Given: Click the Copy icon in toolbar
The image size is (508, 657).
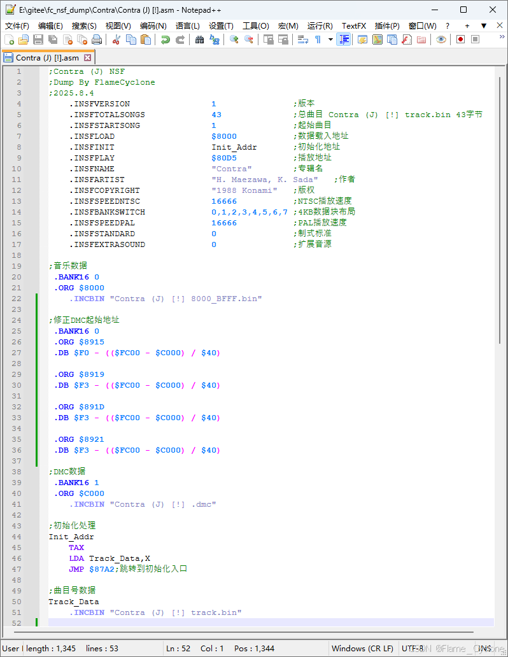Looking at the screenshot, I should [x=131, y=40].
